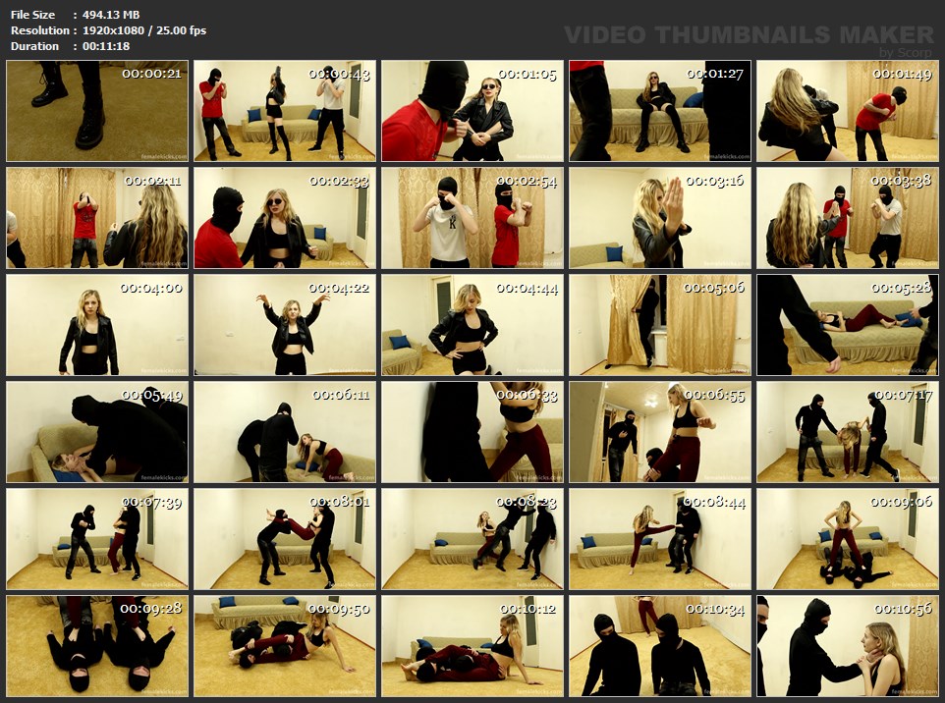Click the thumbnail marked 00:01:27
The height and width of the screenshot is (703, 945).
click(660, 111)
